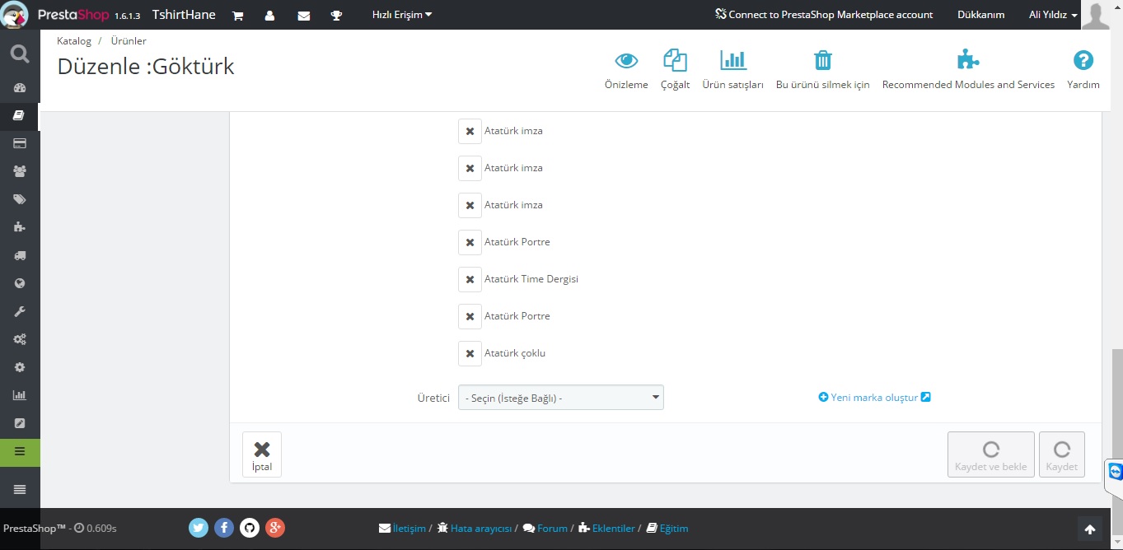Open the customer person icon in top bar
Viewport: 1123px width, 550px height.
[269, 16]
